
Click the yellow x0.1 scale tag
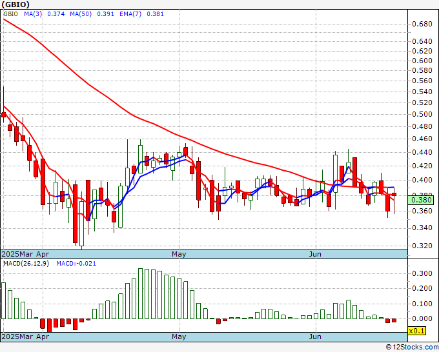(417, 331)
